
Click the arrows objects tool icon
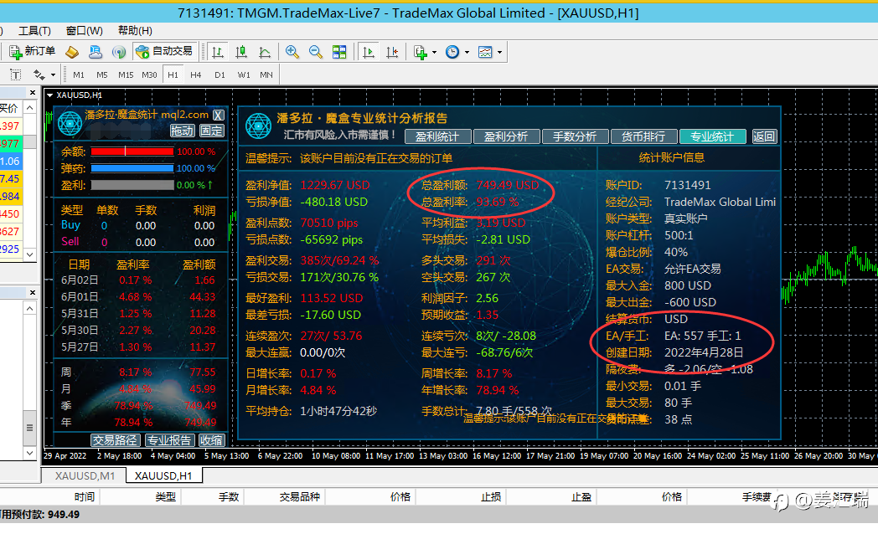(39, 74)
